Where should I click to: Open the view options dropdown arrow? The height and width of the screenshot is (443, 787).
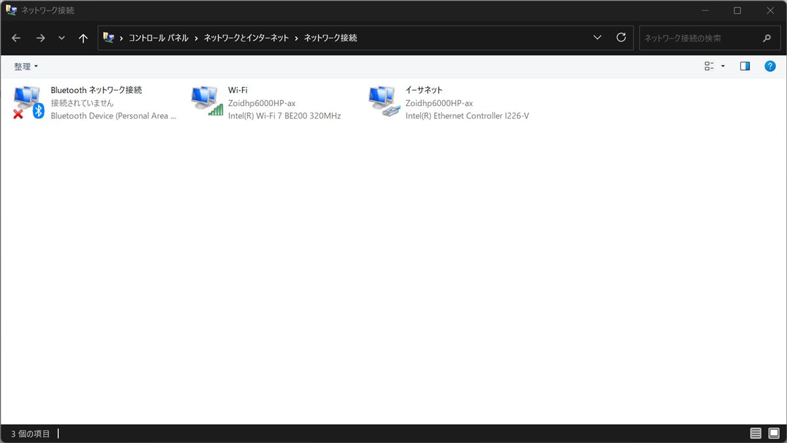click(x=723, y=66)
